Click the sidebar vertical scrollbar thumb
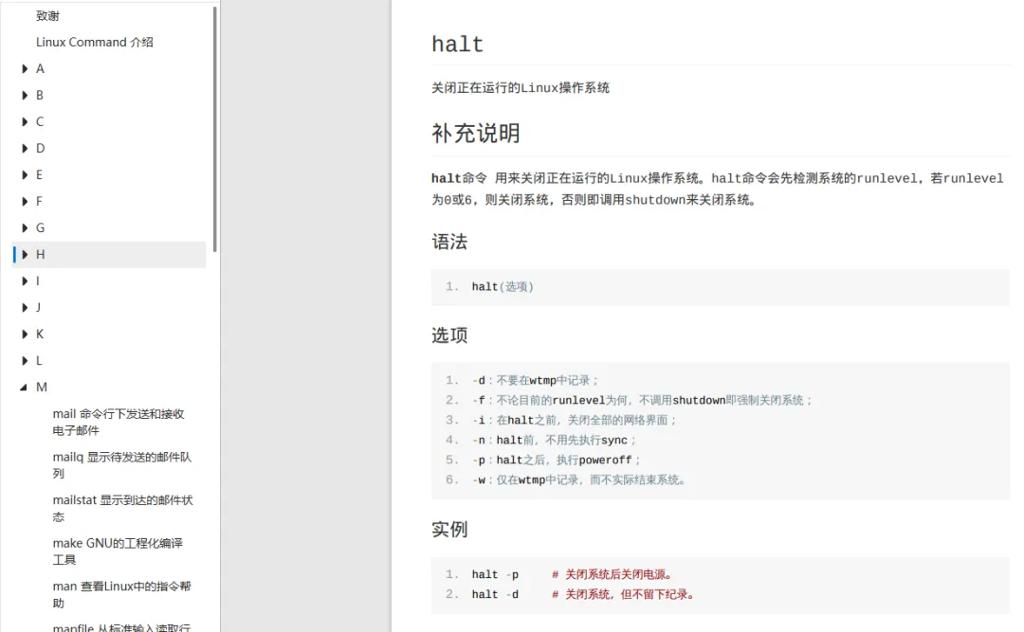Screen dimensions: 1024x632 pyautogui.click(x=215, y=129)
